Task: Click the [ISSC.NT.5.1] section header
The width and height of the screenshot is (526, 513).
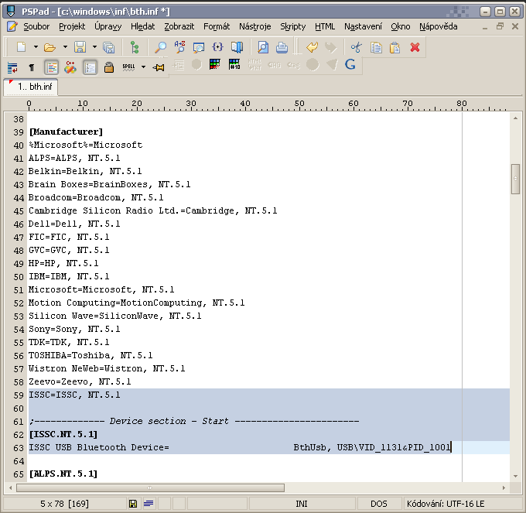Action: [63, 435]
